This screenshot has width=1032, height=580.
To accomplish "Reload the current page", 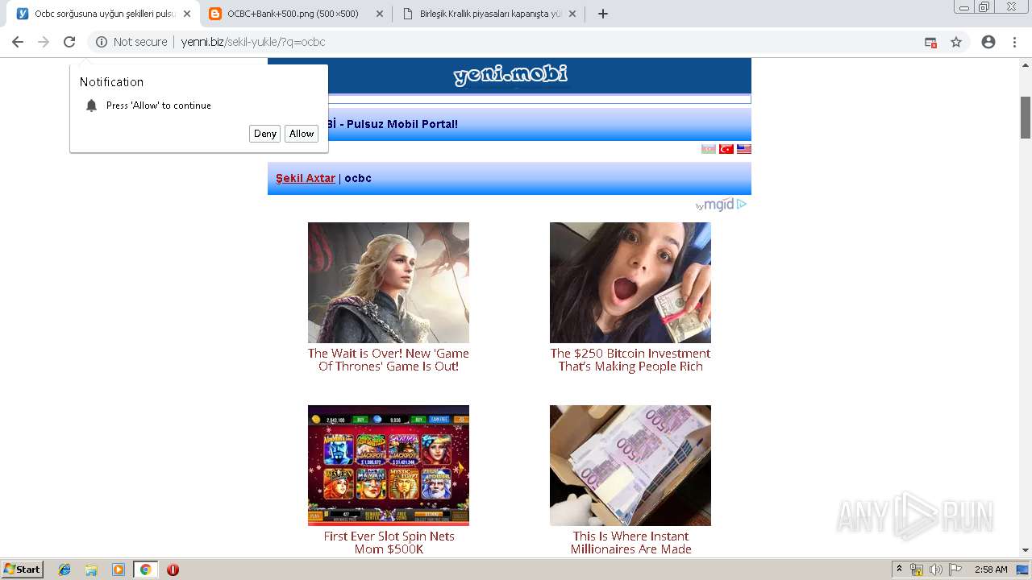I will 69,42.
